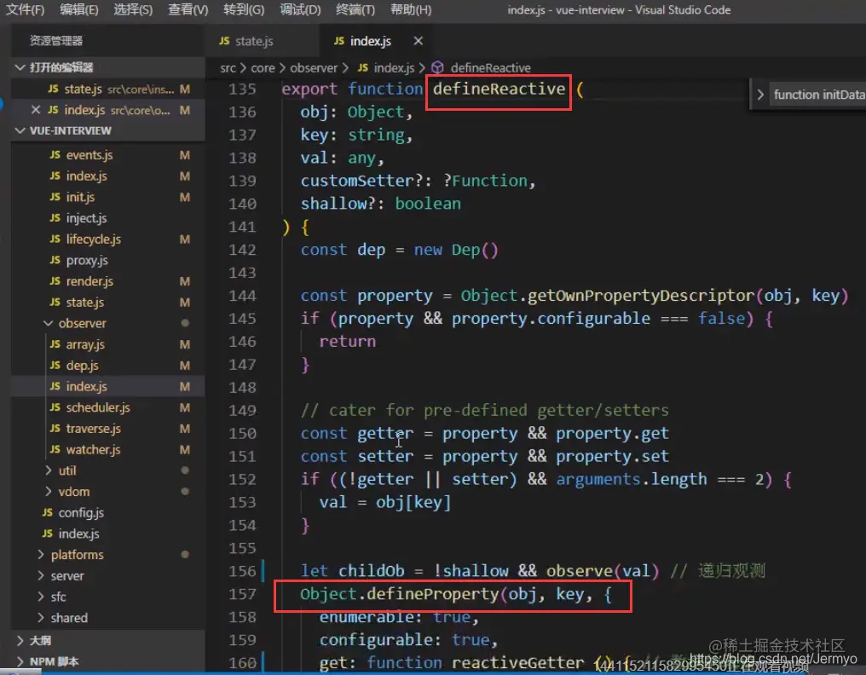The image size is (866, 675).
Task: Click the function initData panel label
Action: (x=819, y=95)
